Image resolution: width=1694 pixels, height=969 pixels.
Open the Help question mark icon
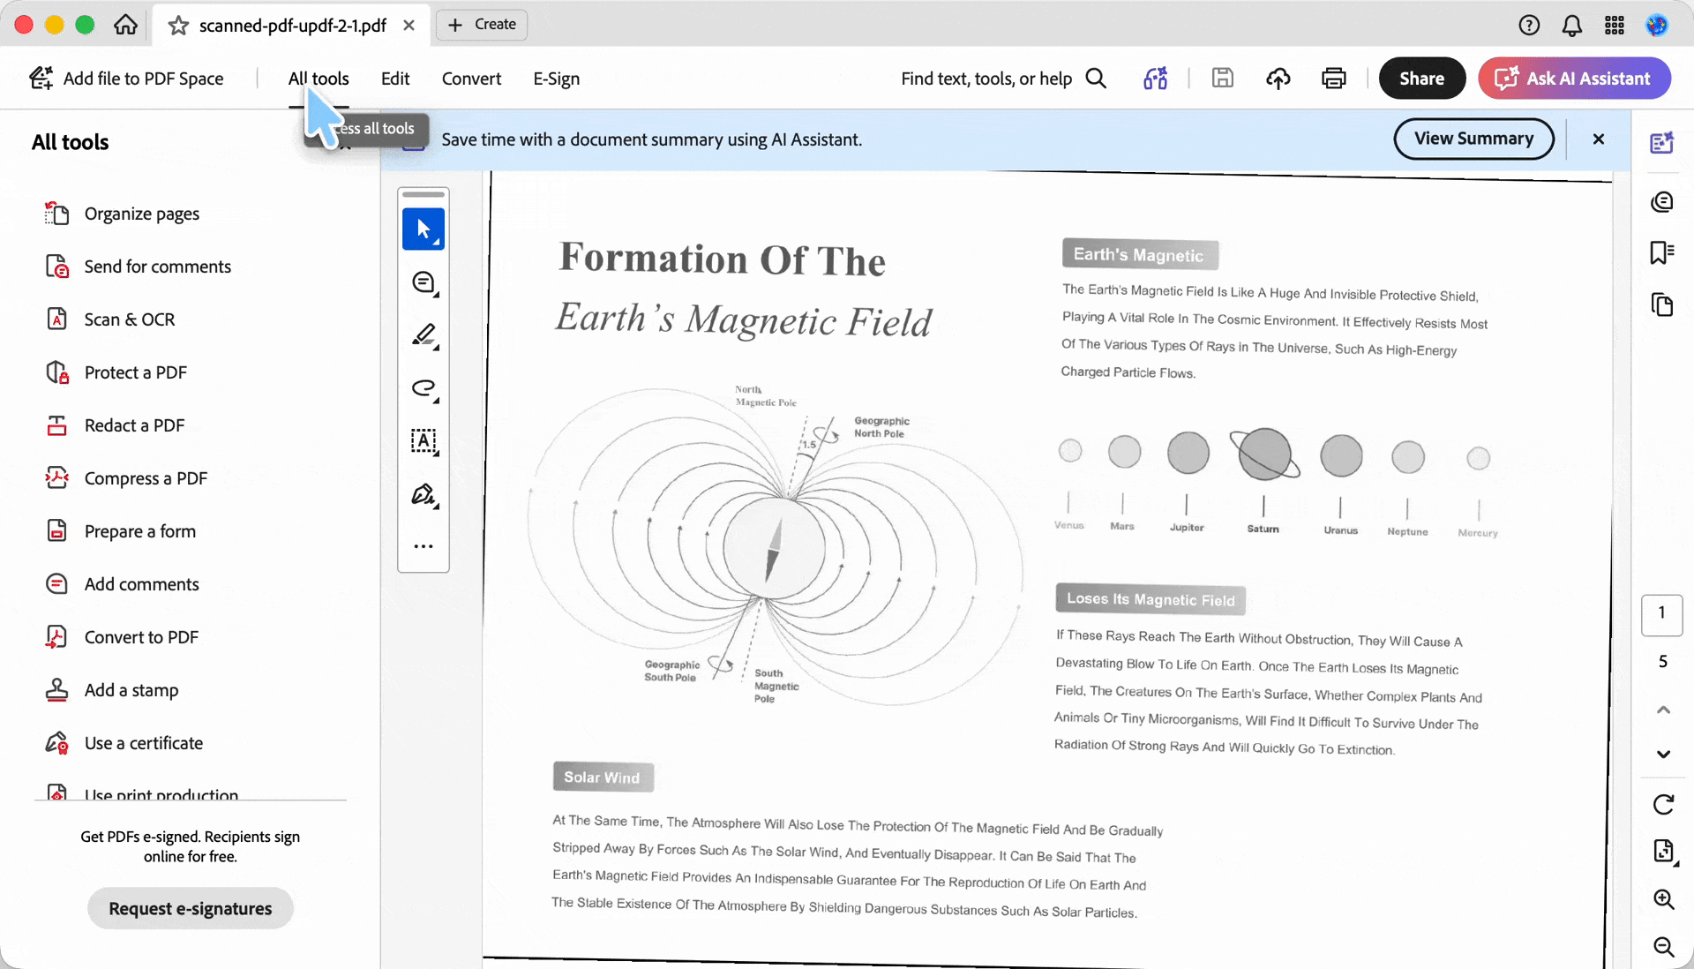(x=1529, y=26)
